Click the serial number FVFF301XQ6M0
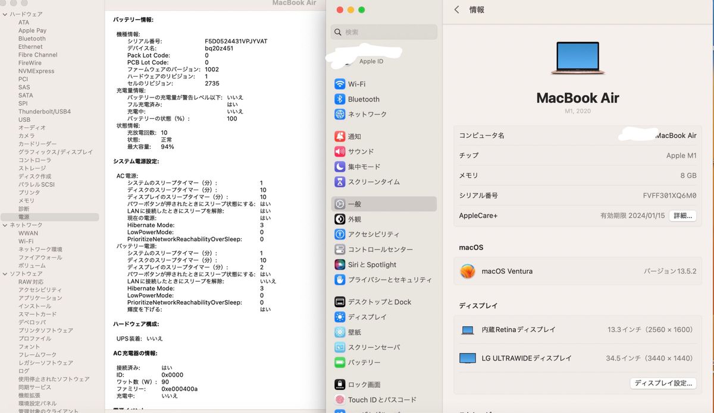This screenshot has width=714, height=413. point(669,196)
